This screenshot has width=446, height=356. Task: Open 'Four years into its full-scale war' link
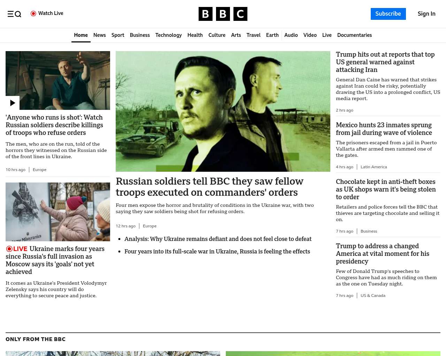pos(217,251)
